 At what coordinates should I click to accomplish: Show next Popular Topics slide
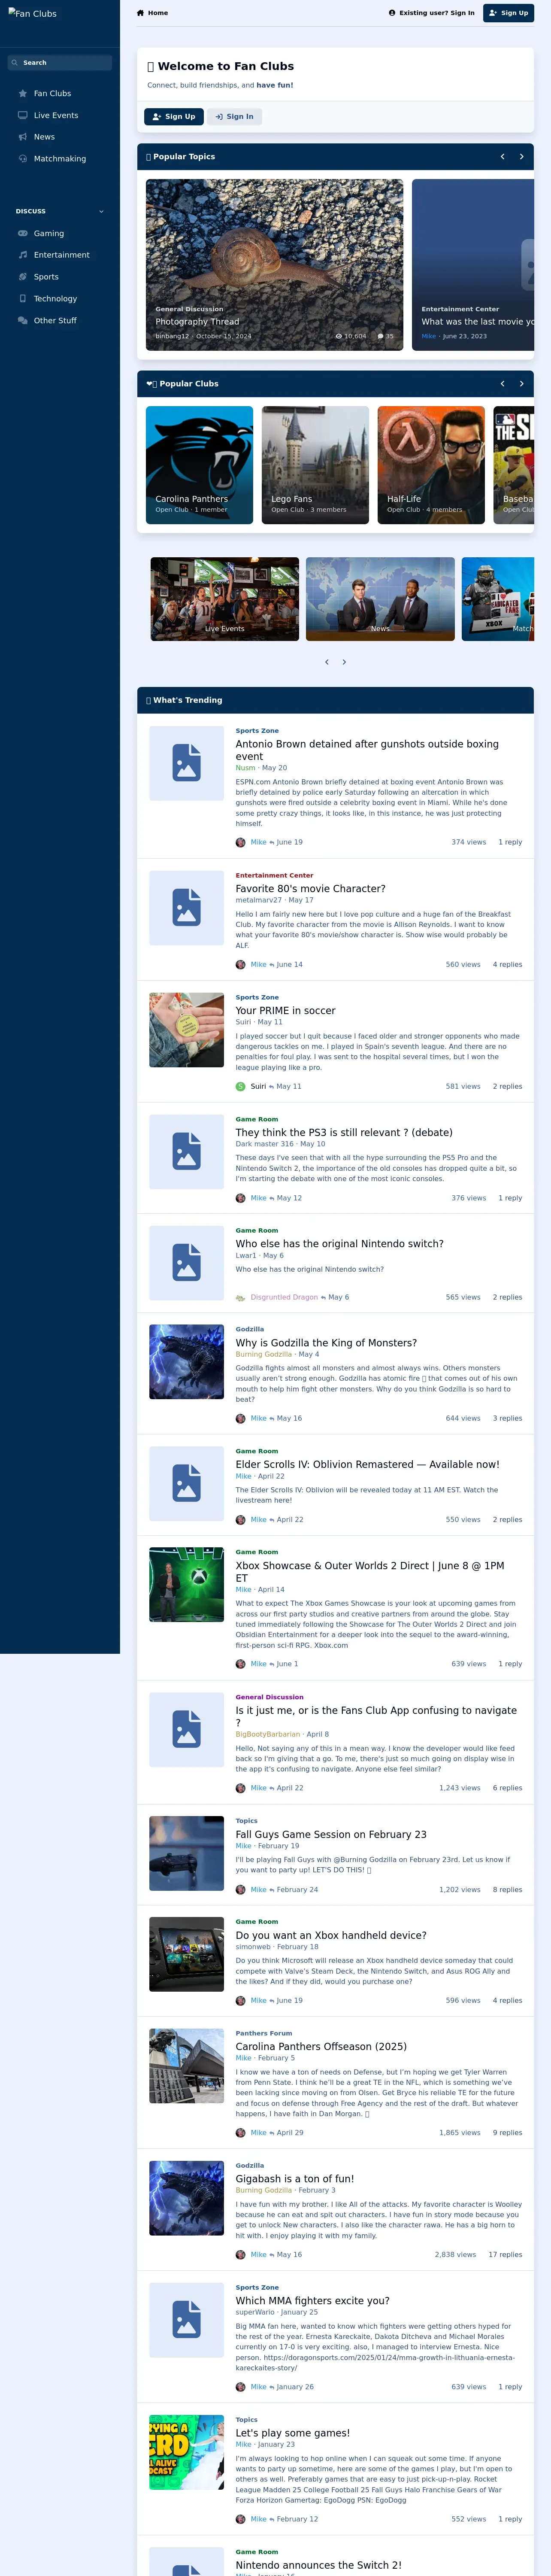point(521,157)
